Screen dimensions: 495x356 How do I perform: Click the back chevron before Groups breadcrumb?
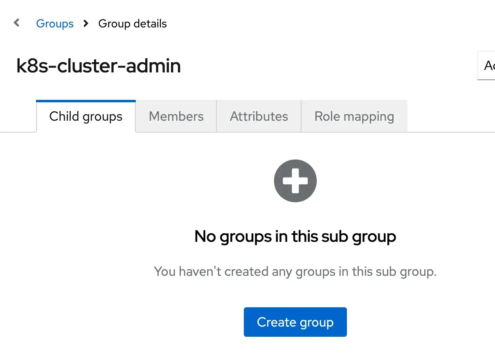pos(17,23)
